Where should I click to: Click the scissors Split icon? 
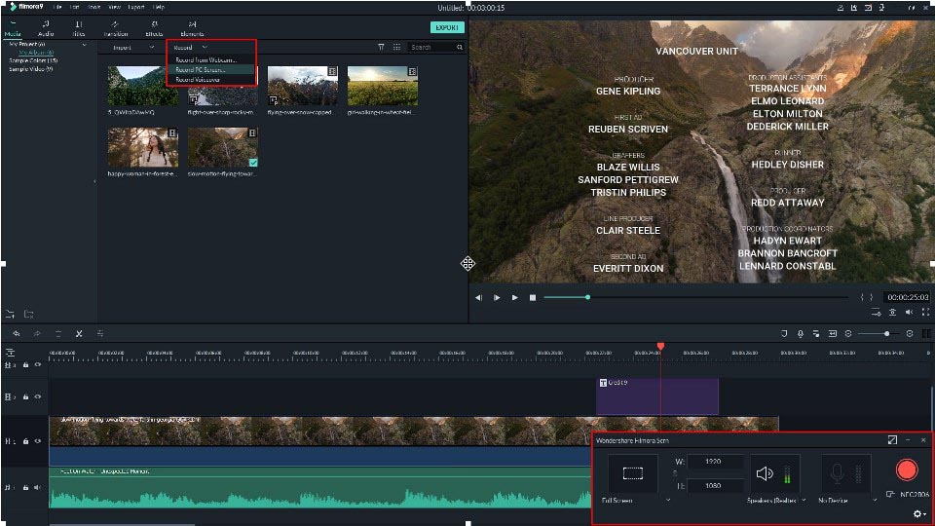[79, 334]
